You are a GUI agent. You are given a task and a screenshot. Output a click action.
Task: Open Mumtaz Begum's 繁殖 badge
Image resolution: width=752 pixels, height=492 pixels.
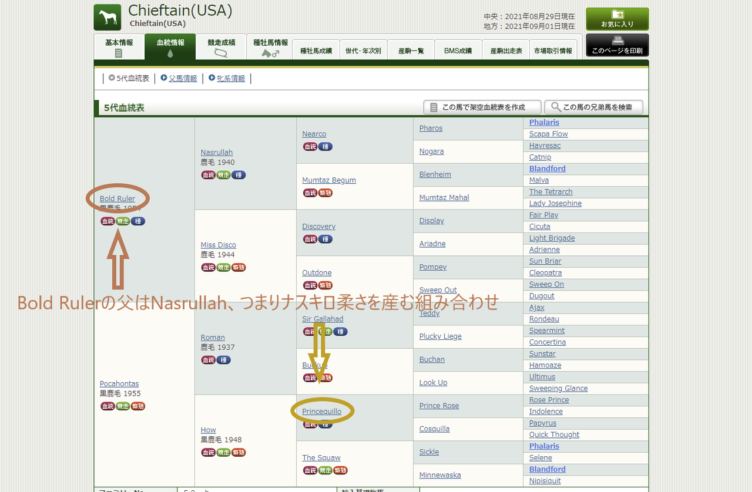click(325, 193)
